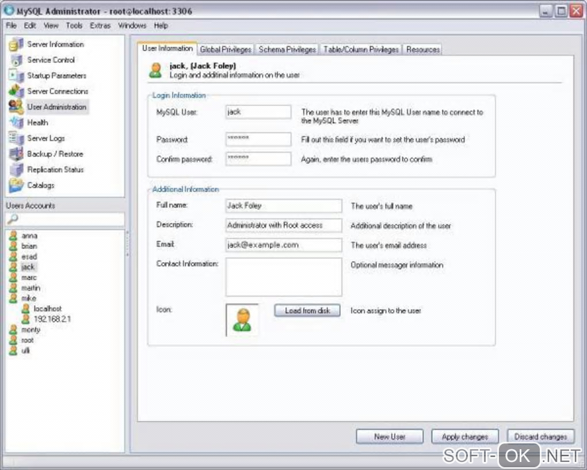Click the Email field
This screenshot has width=587, height=470.
pos(284,245)
